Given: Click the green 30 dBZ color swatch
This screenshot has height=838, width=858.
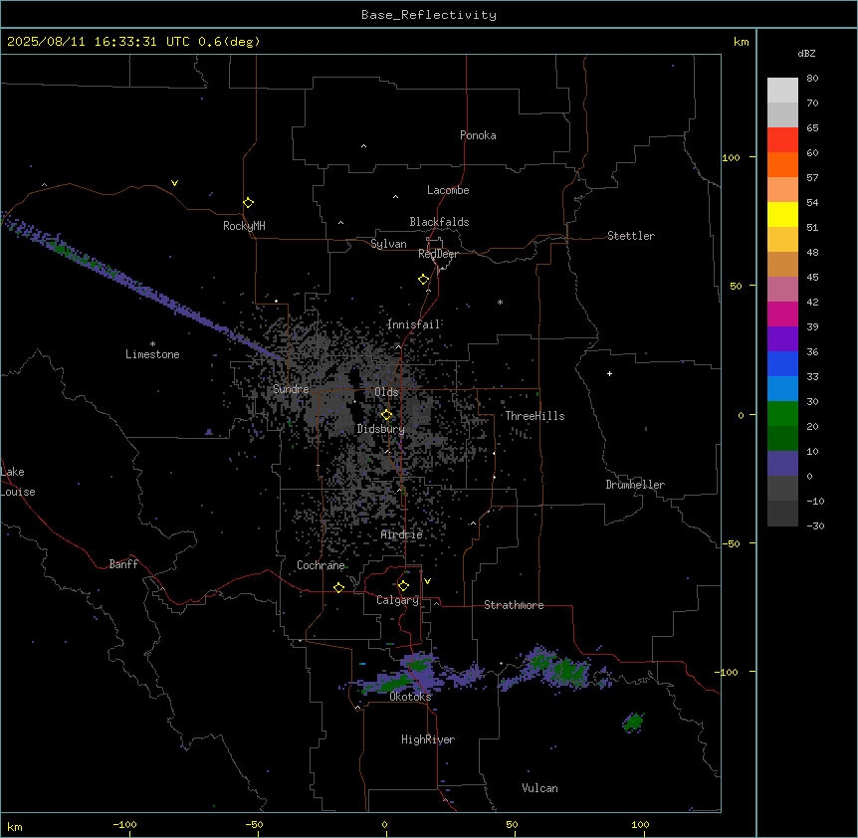Looking at the screenshot, I should pyautogui.click(x=782, y=414).
